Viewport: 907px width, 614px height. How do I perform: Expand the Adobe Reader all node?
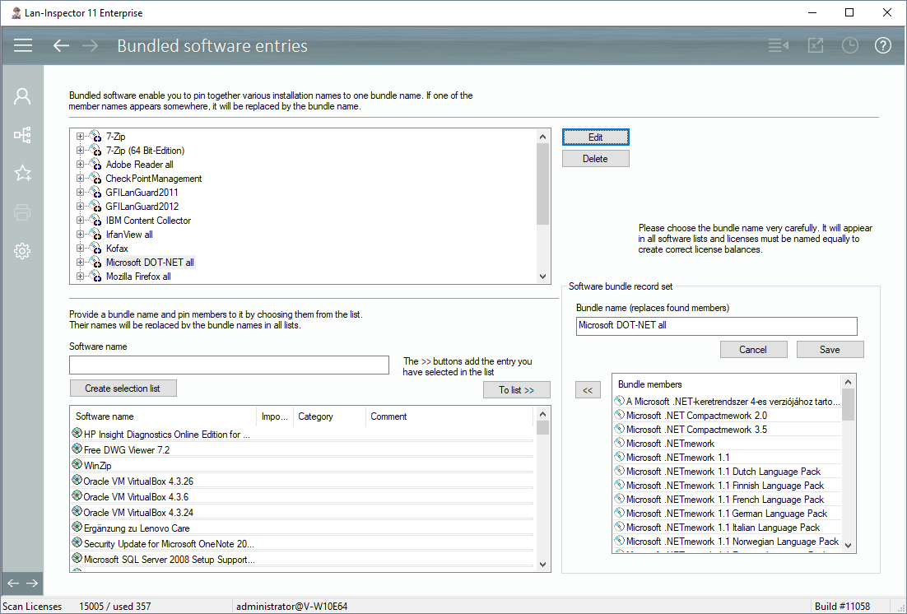(x=80, y=165)
